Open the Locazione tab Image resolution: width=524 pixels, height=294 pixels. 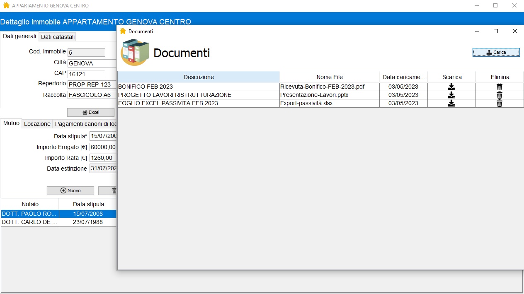point(37,123)
